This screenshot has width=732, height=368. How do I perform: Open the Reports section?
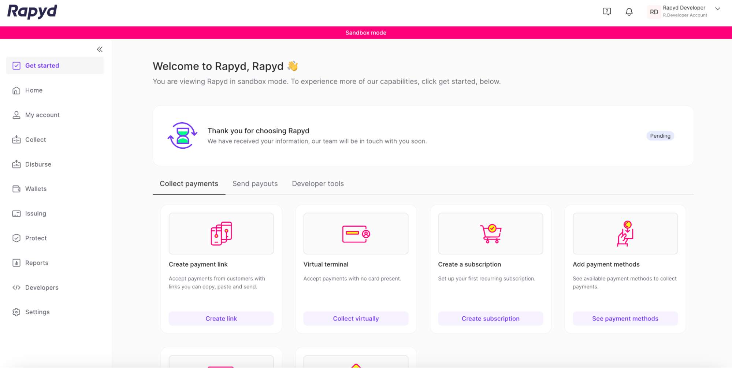click(37, 263)
